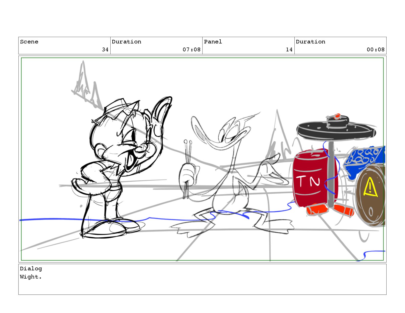Click the panel duration value 00:08

(x=376, y=50)
